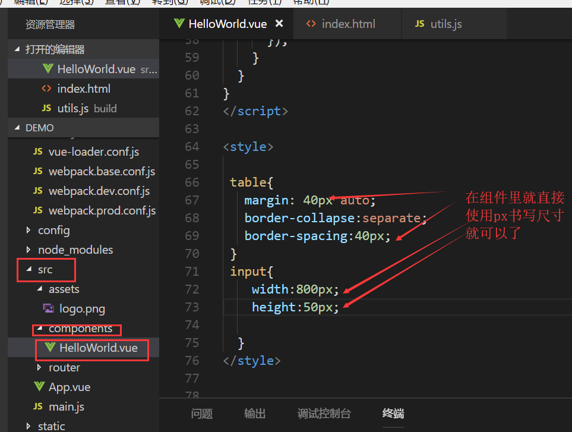The width and height of the screenshot is (572, 432).
Task: Select the static folder label
Action: (52, 427)
